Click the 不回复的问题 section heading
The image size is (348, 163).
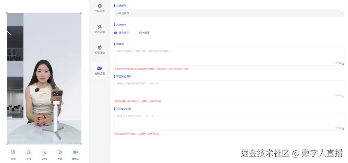tap(124, 109)
